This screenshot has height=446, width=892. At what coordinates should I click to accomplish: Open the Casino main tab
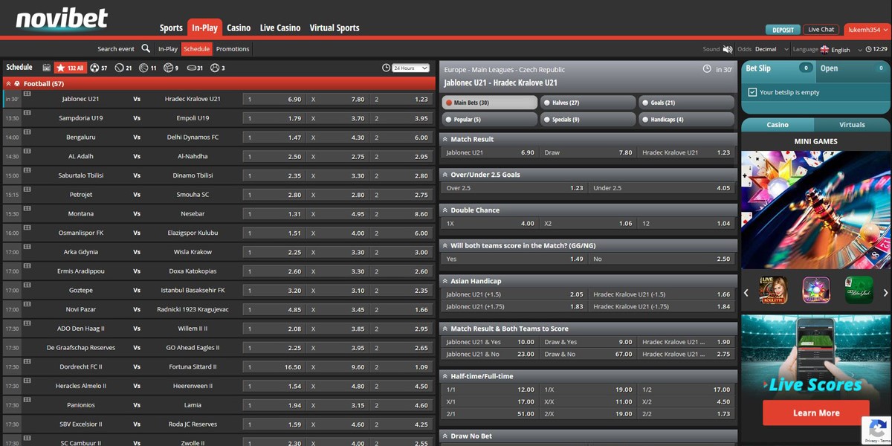pyautogui.click(x=239, y=28)
